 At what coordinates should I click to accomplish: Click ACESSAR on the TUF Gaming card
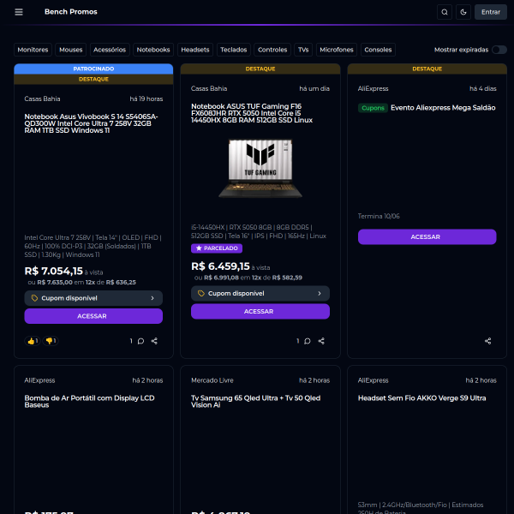point(260,312)
